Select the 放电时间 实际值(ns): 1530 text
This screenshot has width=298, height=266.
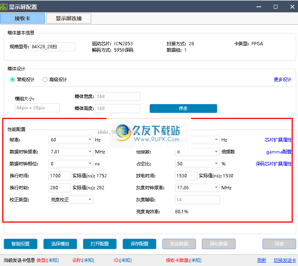click(x=216, y=176)
